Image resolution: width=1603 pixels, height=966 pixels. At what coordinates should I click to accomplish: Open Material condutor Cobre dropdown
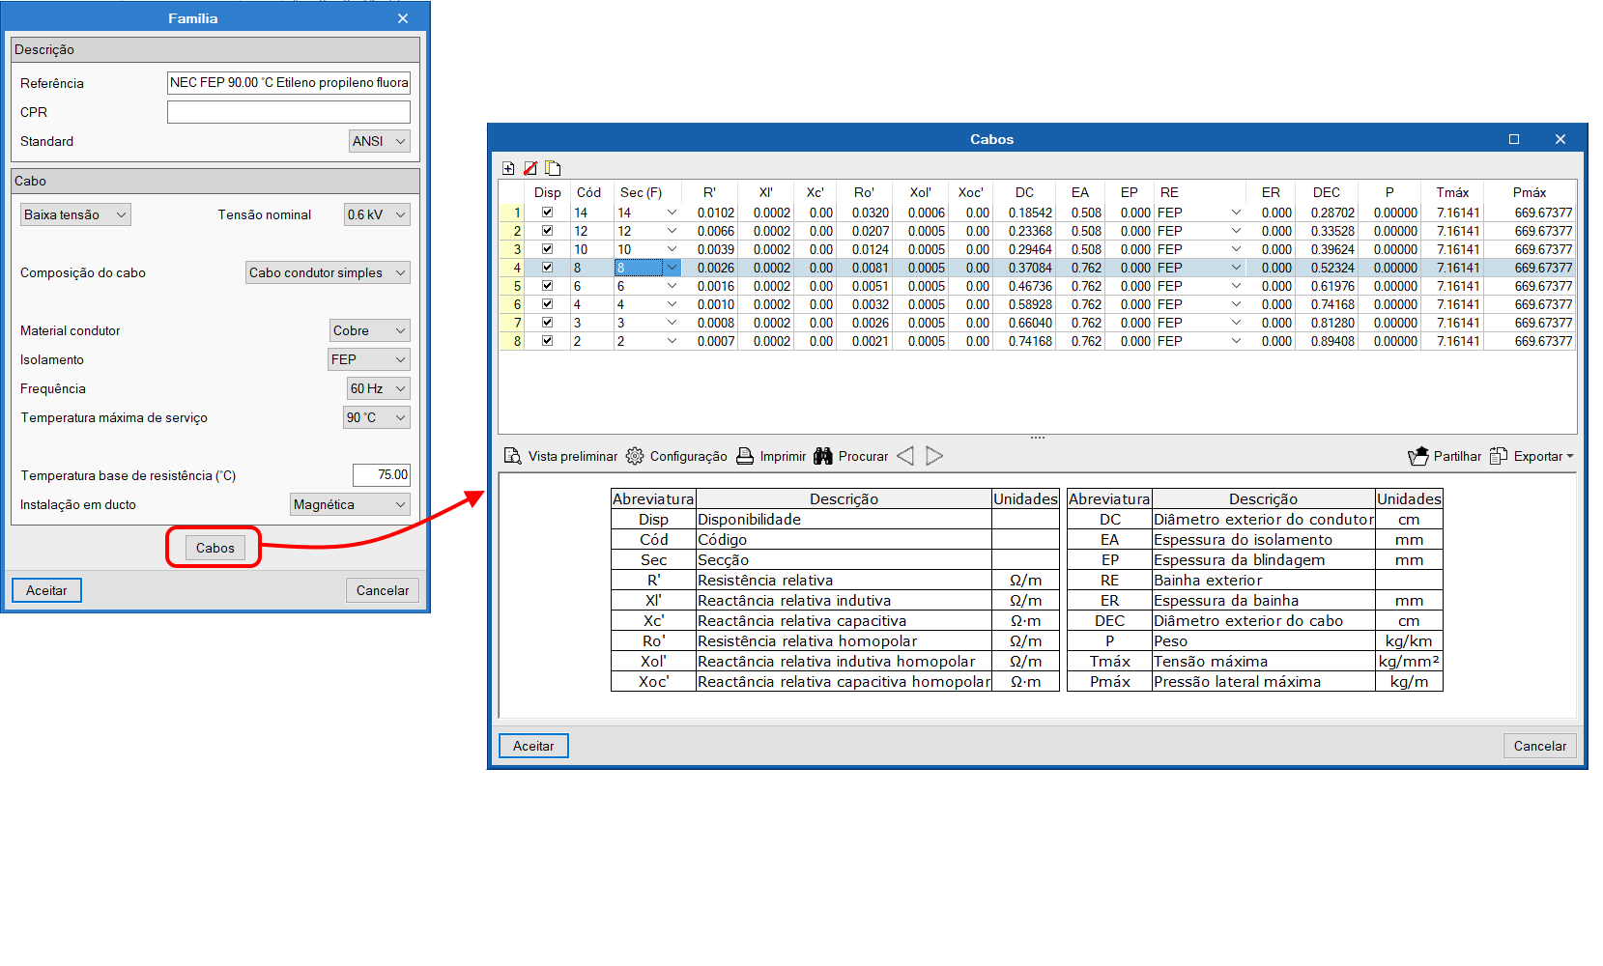pyautogui.click(x=370, y=330)
